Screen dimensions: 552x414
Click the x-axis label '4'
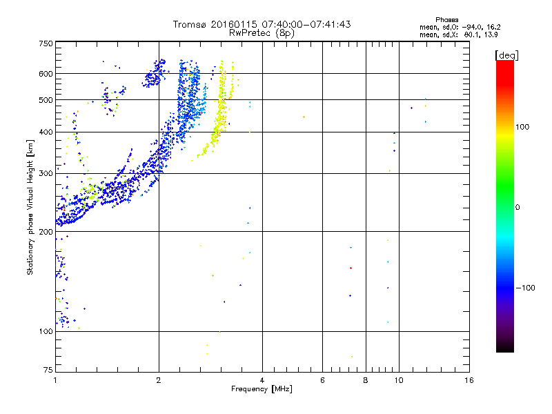click(262, 380)
